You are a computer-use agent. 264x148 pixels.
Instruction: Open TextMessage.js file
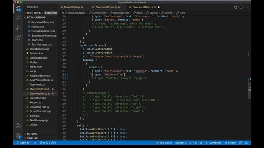[39, 120]
